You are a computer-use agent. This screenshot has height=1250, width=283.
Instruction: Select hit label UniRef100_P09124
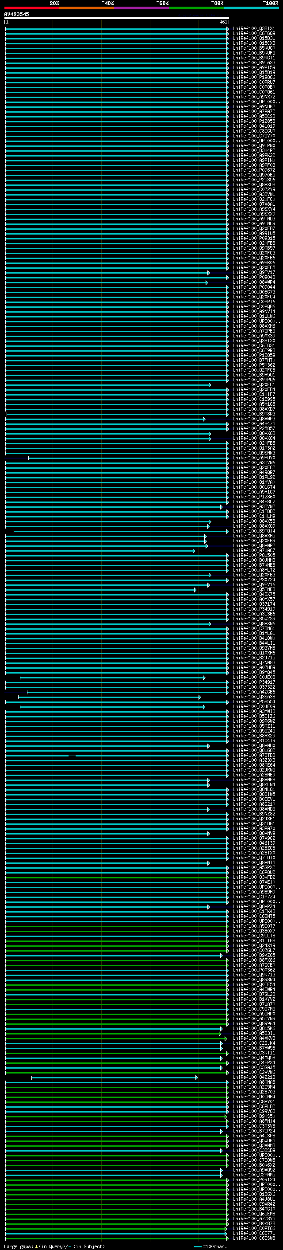point(253,1179)
